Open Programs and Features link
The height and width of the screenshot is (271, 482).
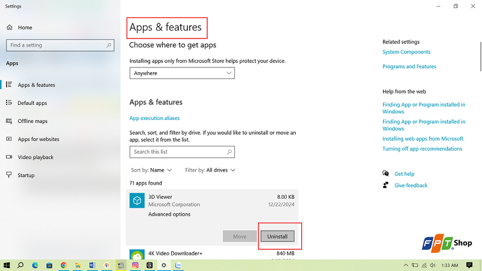tap(409, 66)
